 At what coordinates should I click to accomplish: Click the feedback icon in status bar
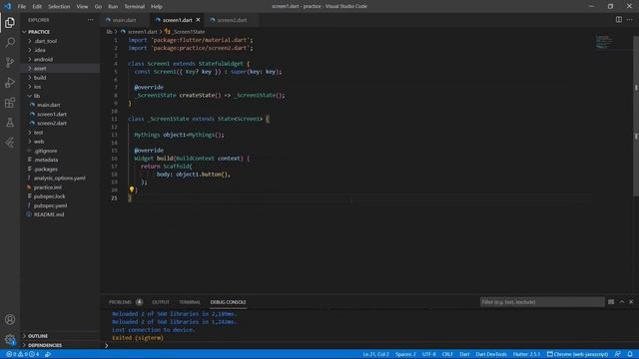618,354
